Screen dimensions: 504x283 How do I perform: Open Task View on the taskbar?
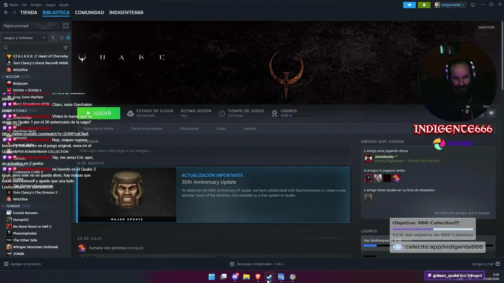coord(223,277)
